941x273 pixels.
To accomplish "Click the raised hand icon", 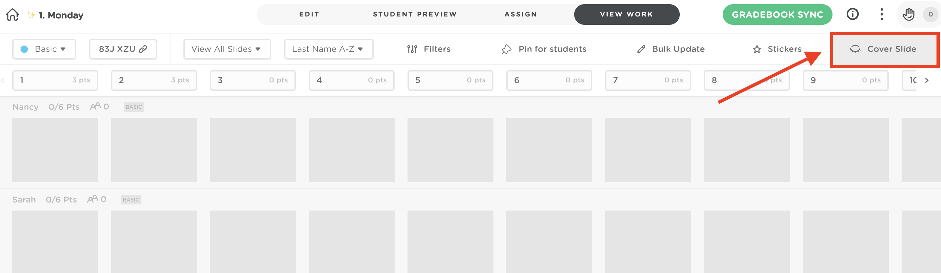I will pyautogui.click(x=908, y=14).
